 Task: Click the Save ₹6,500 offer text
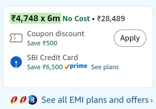pos(45,67)
